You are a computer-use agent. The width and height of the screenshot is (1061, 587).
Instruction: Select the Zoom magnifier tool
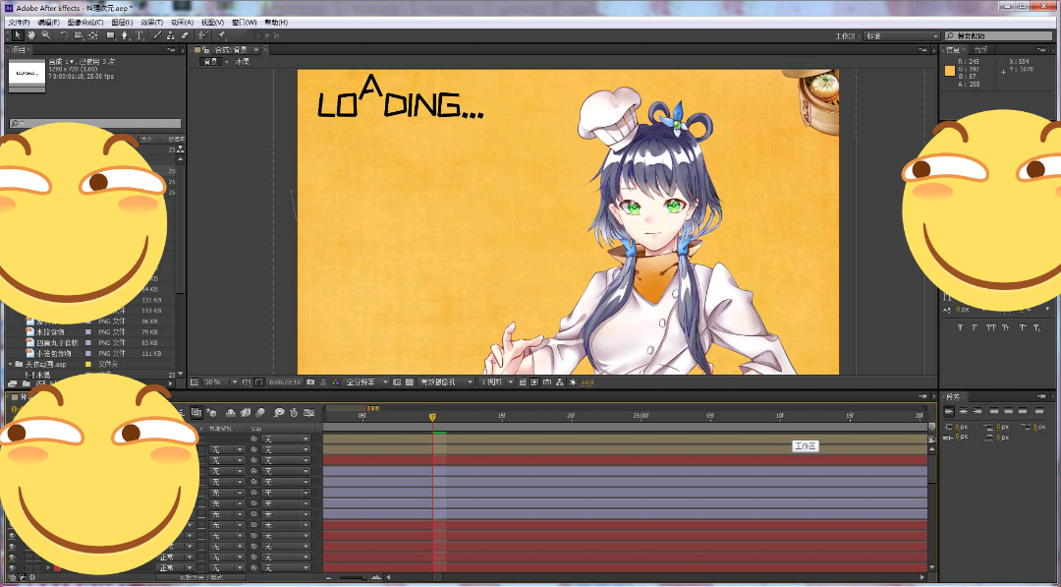pyautogui.click(x=46, y=35)
